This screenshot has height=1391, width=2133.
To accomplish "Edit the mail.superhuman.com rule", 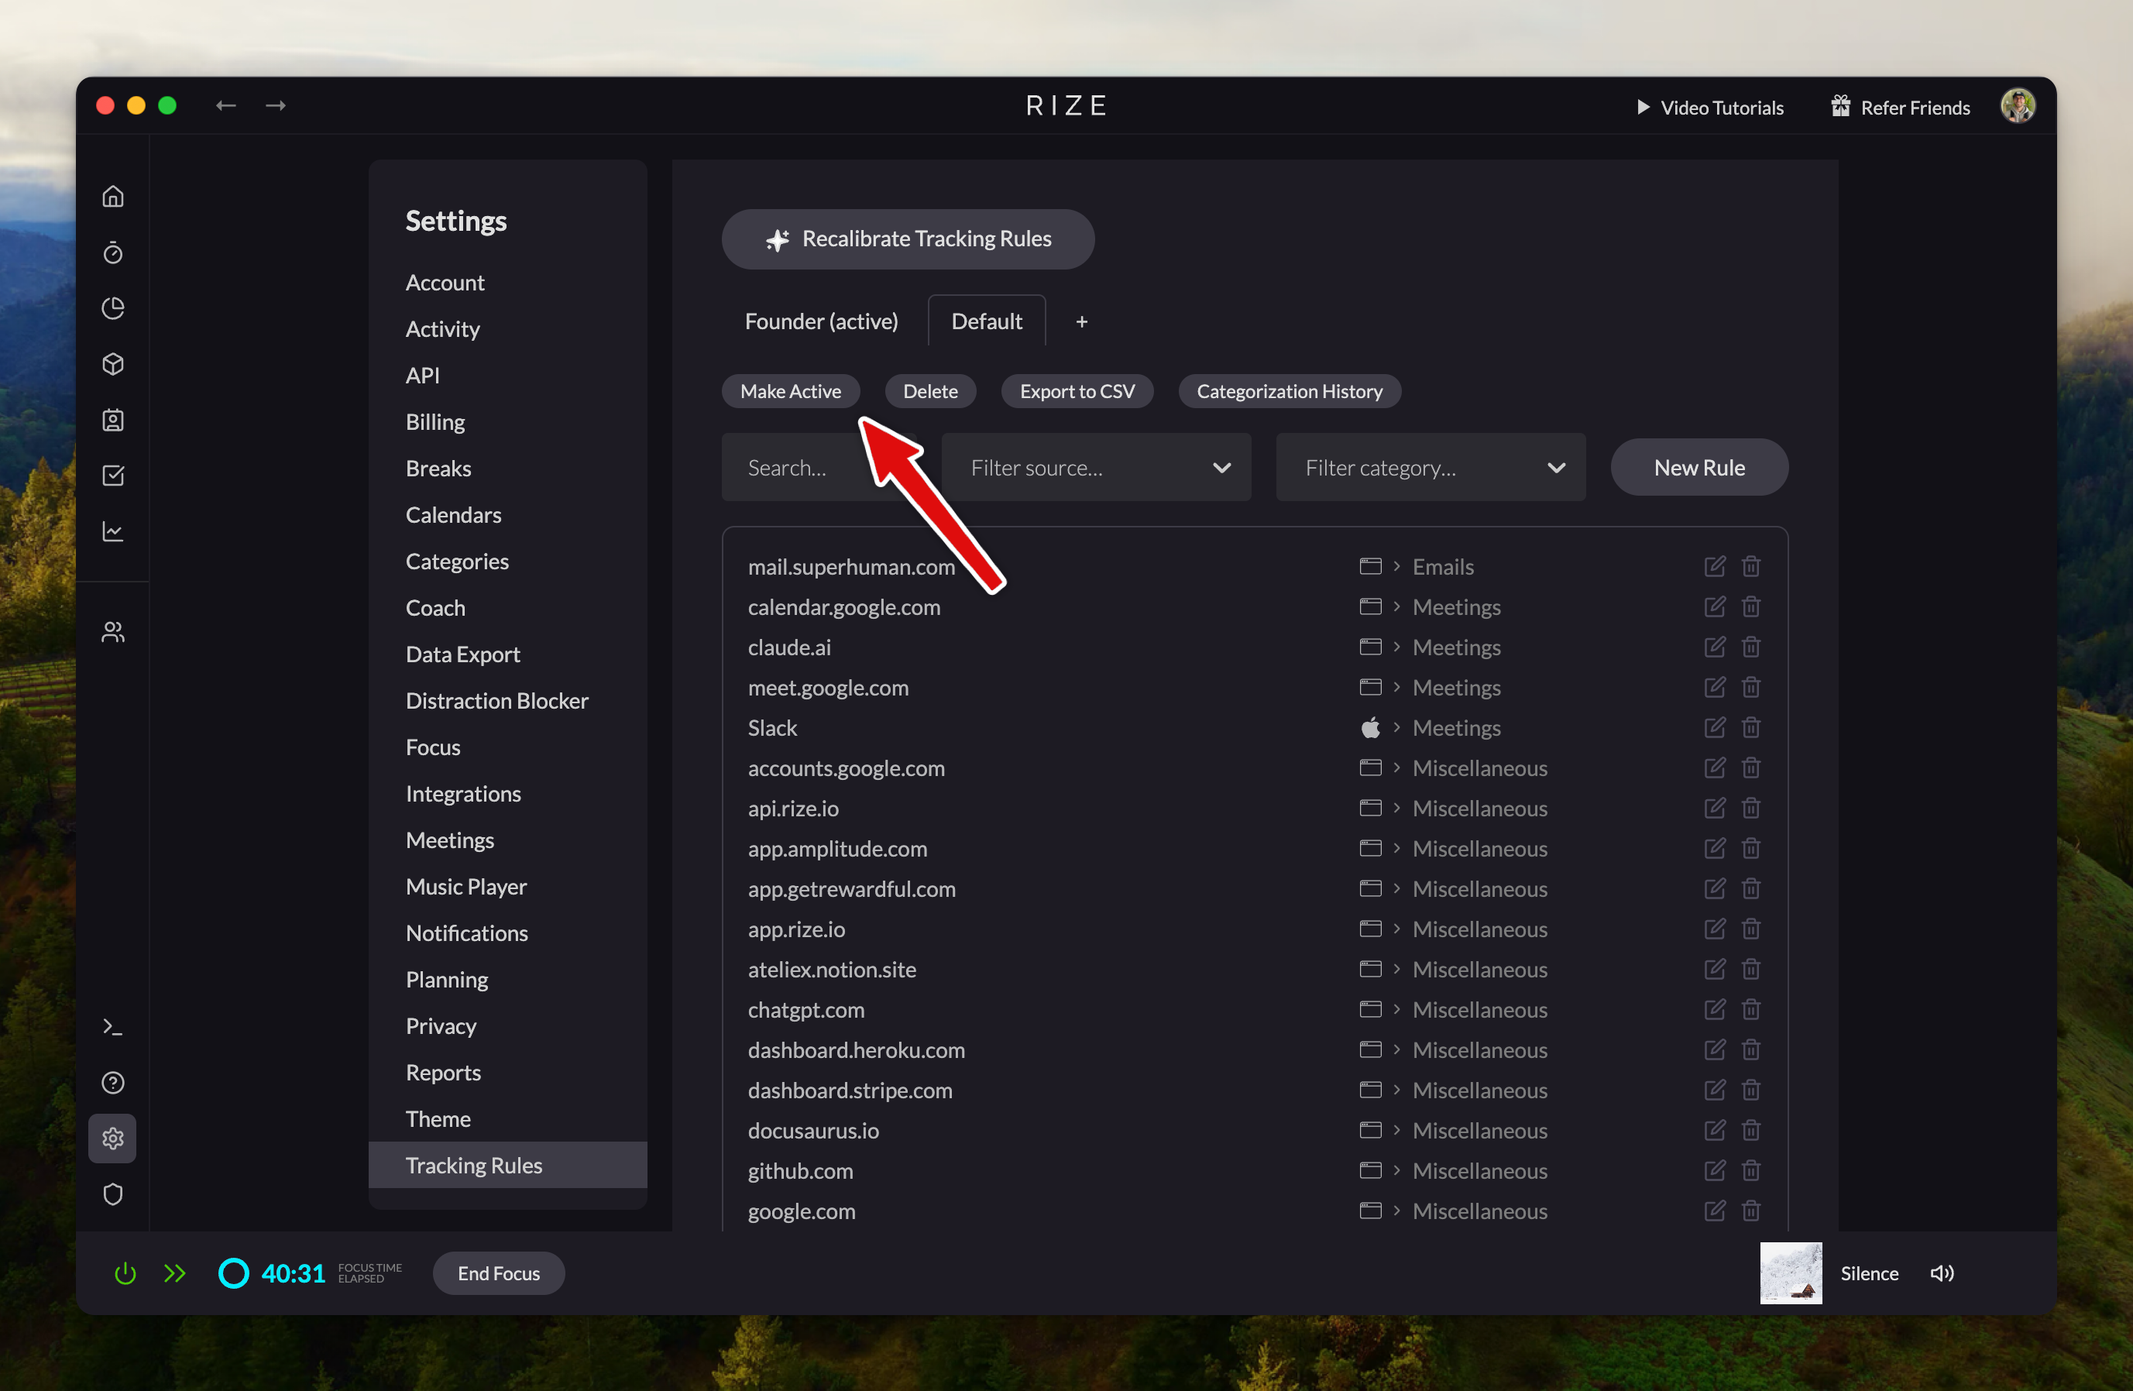I will point(1715,566).
